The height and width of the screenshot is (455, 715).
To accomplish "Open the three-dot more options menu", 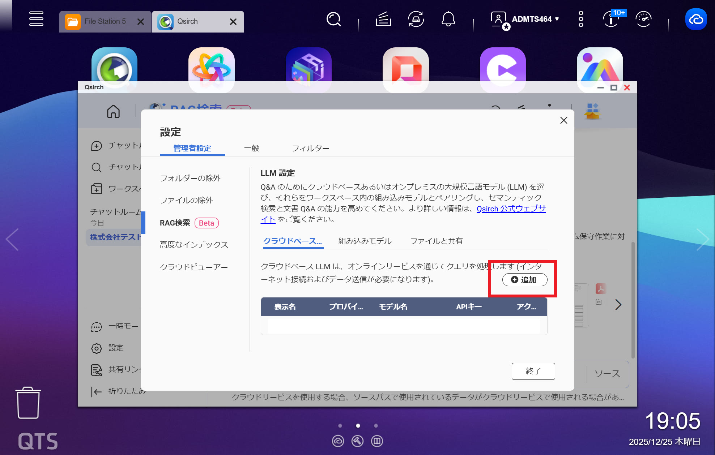I will [x=581, y=19].
